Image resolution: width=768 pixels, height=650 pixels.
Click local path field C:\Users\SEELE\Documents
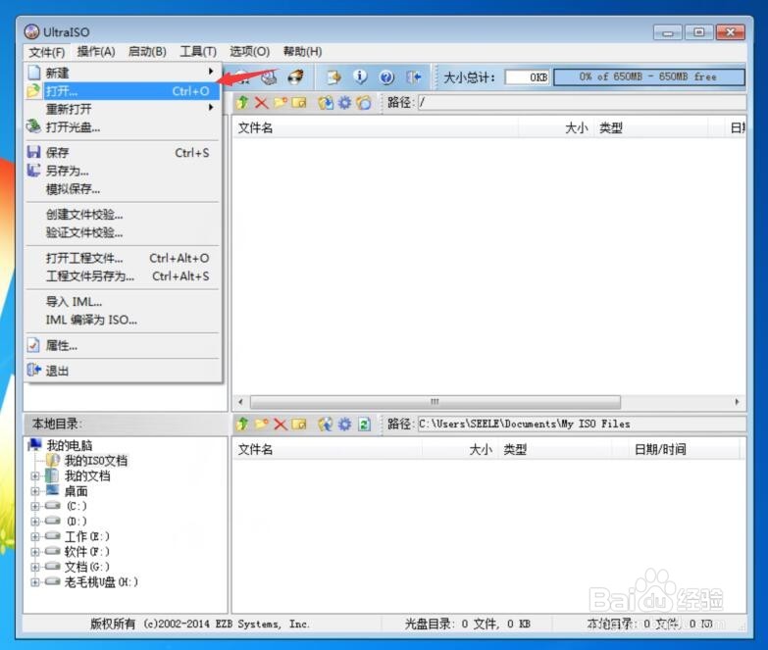click(582, 424)
